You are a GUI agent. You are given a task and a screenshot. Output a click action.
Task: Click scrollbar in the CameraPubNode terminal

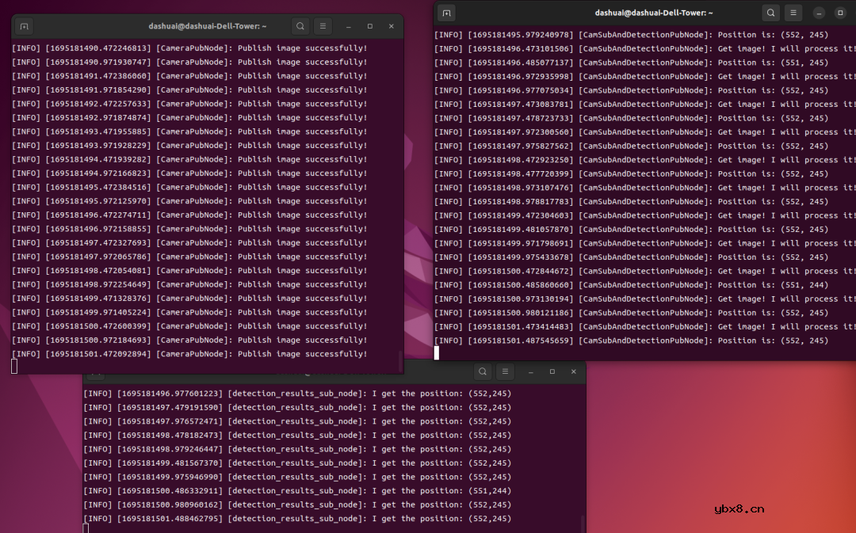coord(400,360)
